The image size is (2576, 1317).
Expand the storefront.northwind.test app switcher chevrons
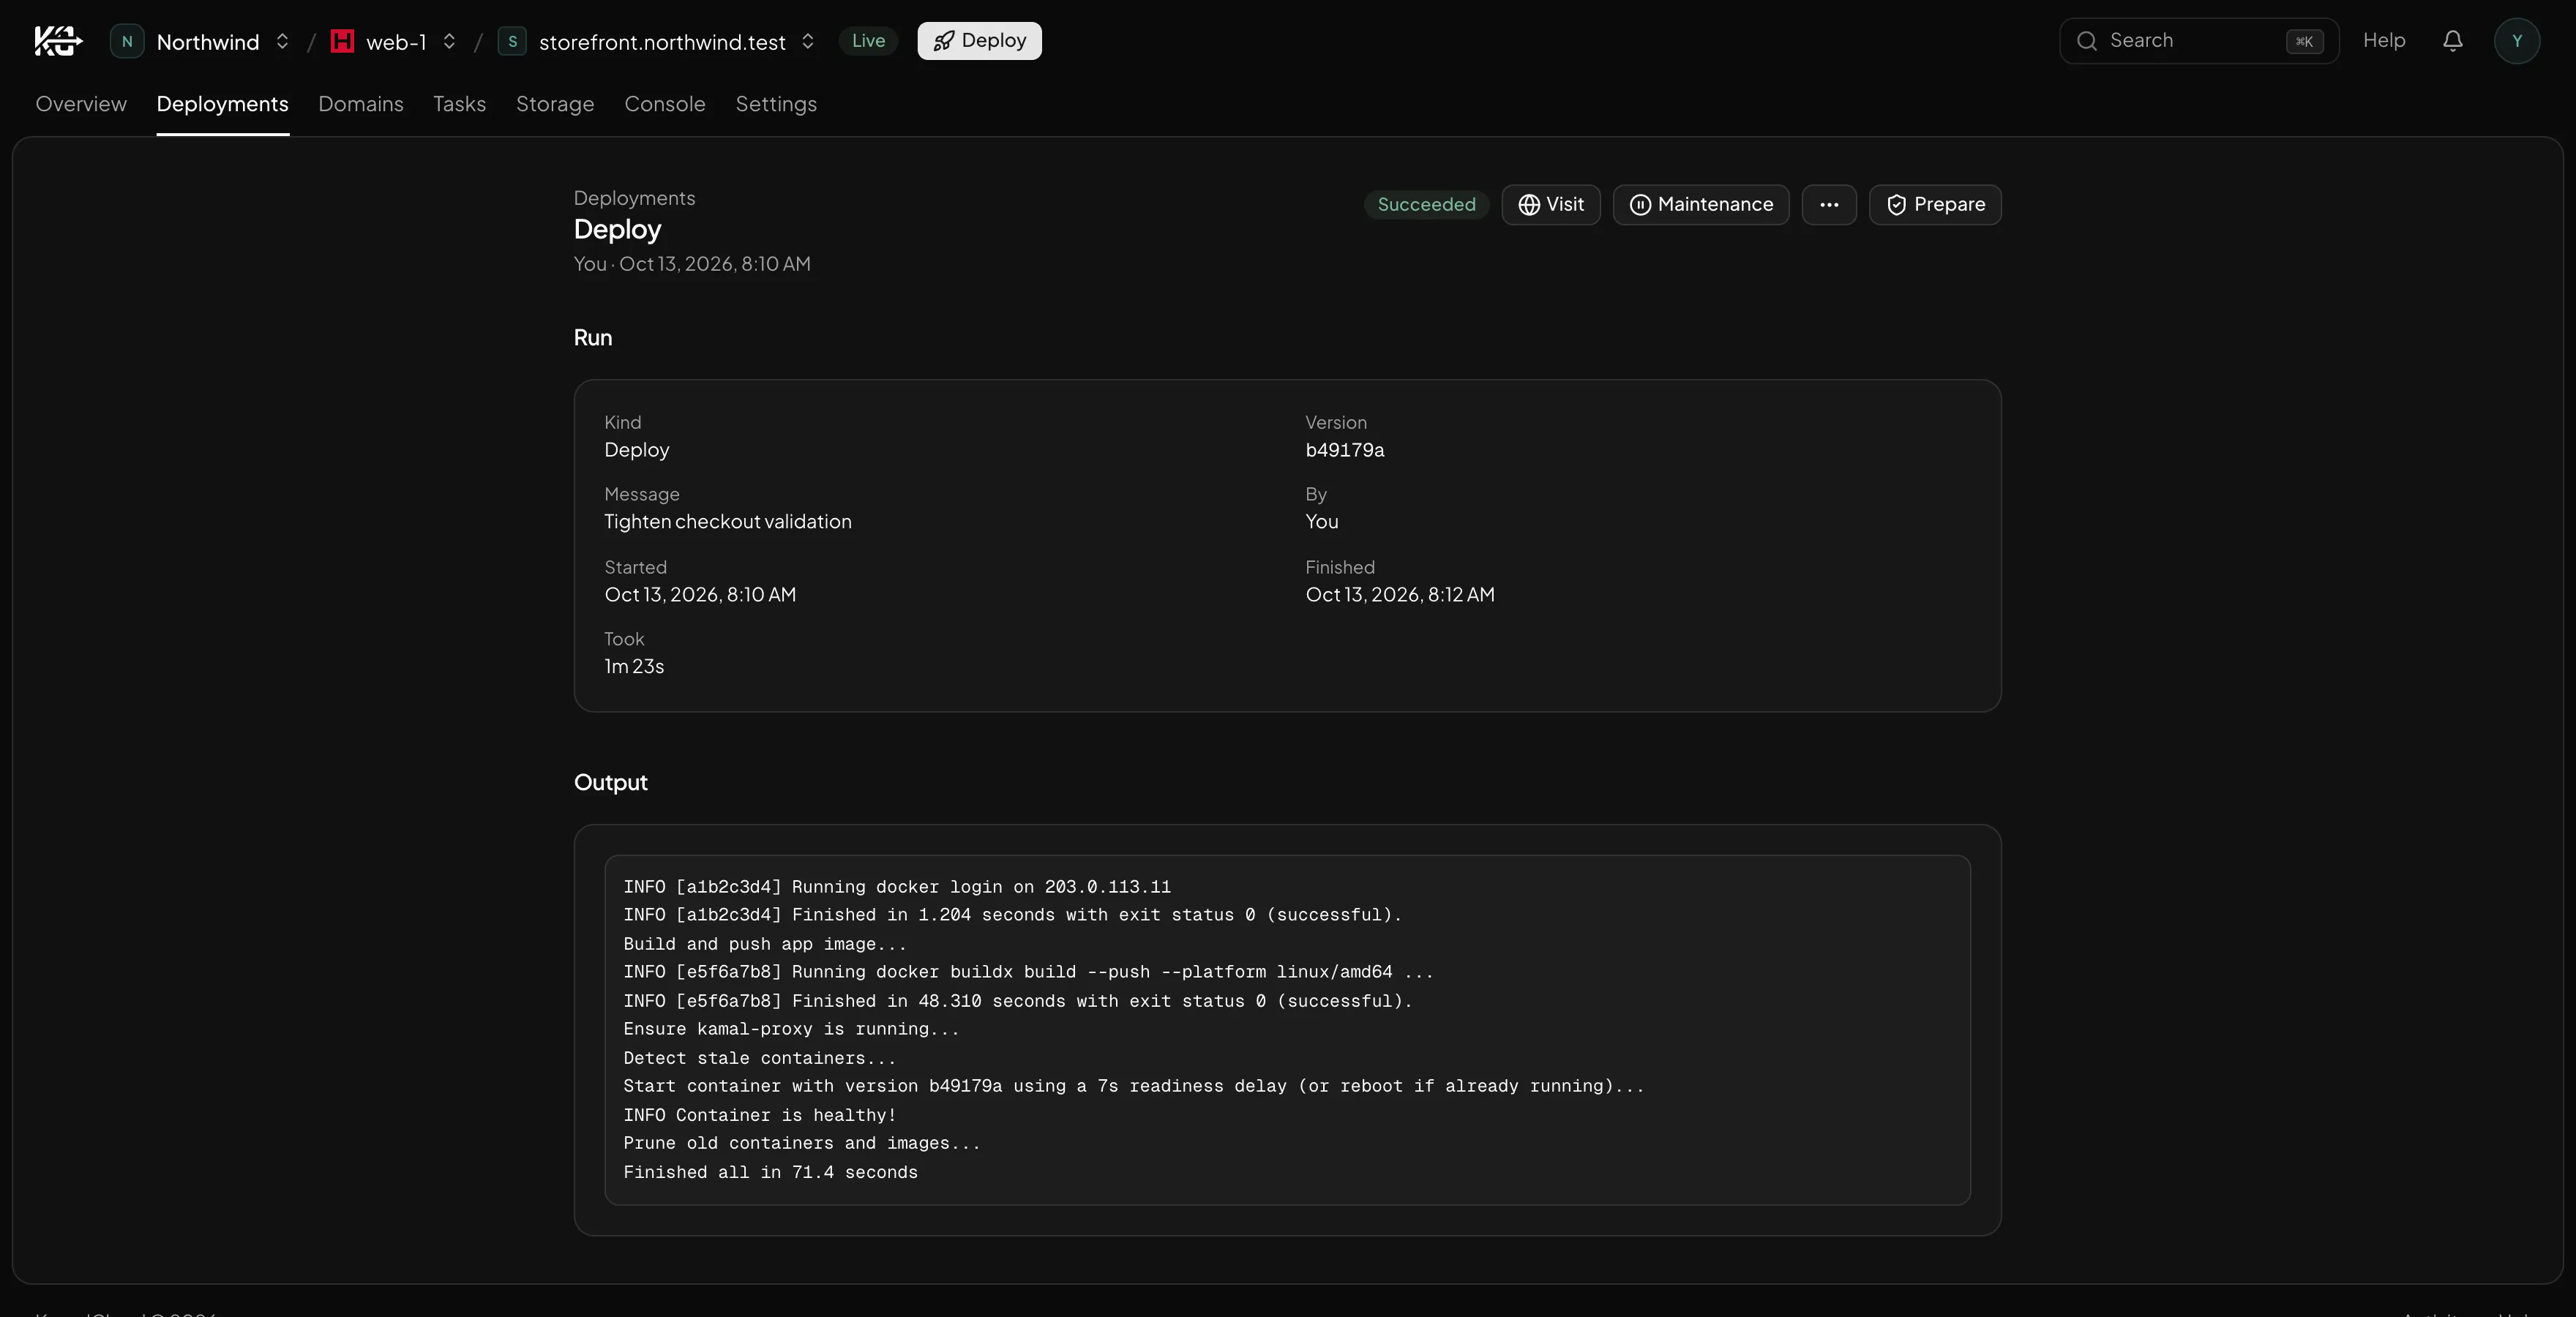(808, 41)
